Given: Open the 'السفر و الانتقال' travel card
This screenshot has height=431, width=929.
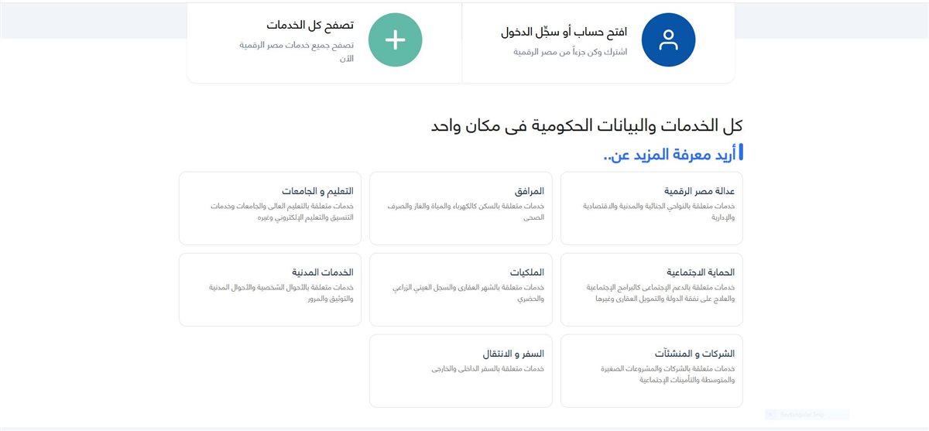Looking at the screenshot, I should pos(461,371).
